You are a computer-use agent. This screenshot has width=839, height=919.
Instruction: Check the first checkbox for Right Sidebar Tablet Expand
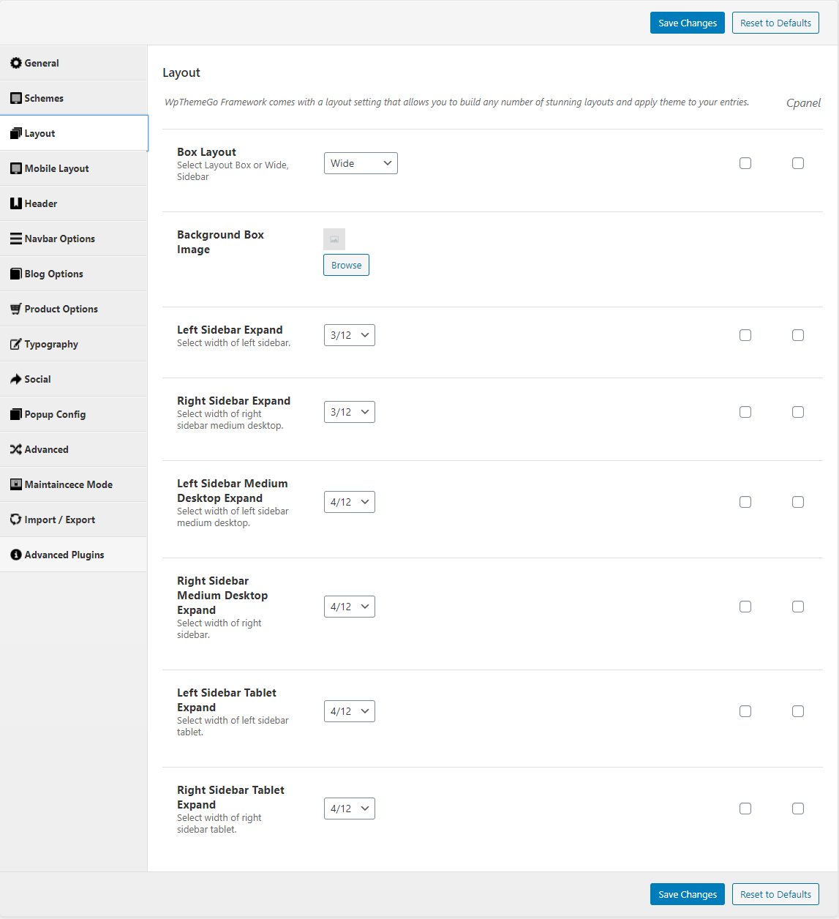coord(745,809)
